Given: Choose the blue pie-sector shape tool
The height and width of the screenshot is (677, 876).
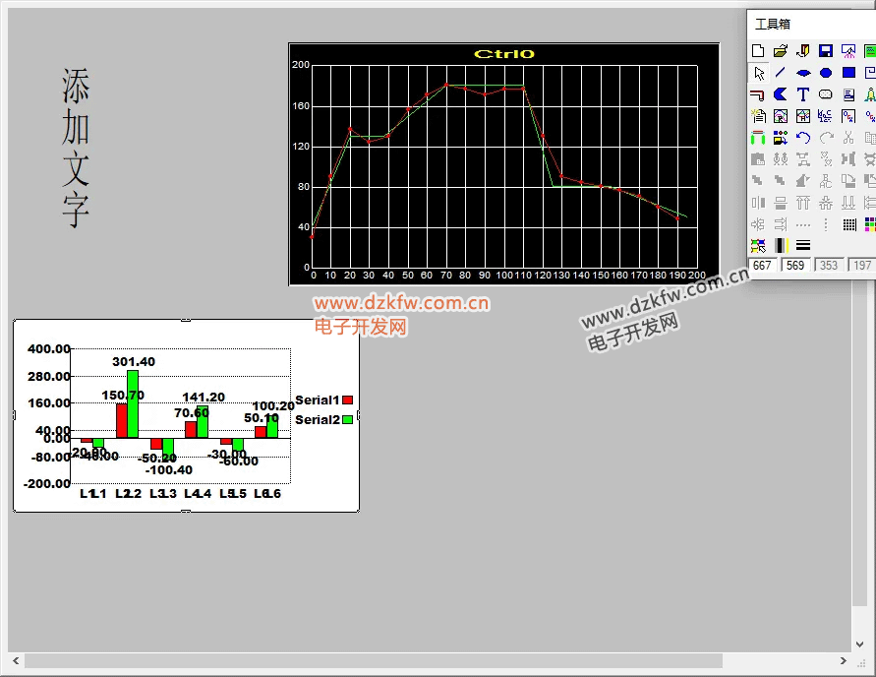Looking at the screenshot, I should point(781,95).
